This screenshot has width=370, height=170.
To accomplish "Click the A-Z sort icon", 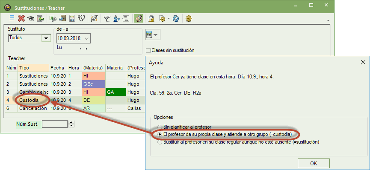I will pyautogui.click(x=117, y=18).
